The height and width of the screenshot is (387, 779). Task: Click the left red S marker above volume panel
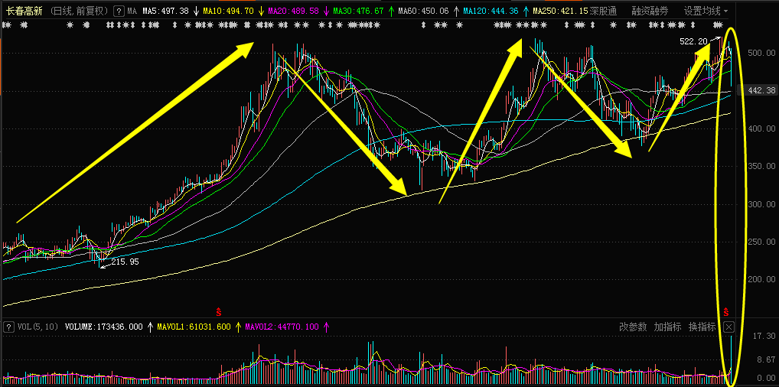pos(218,311)
